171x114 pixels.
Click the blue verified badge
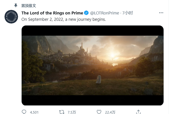87,13
